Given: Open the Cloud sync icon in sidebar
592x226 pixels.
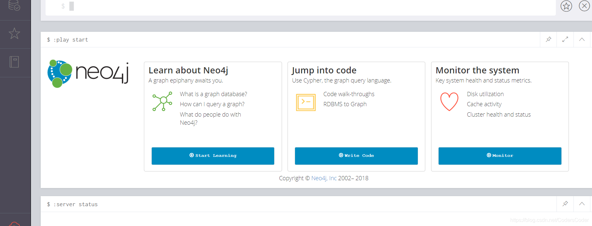Looking at the screenshot, I should tap(14, 224).
